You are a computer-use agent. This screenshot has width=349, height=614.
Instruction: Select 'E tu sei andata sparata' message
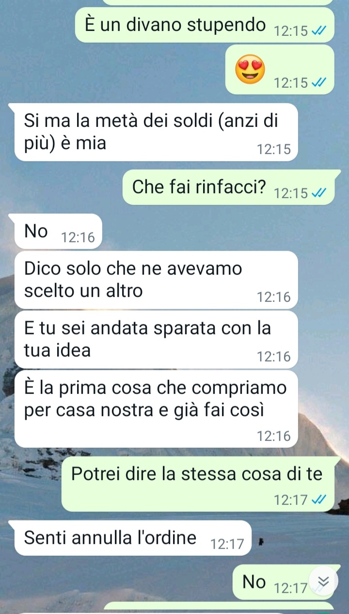click(156, 340)
